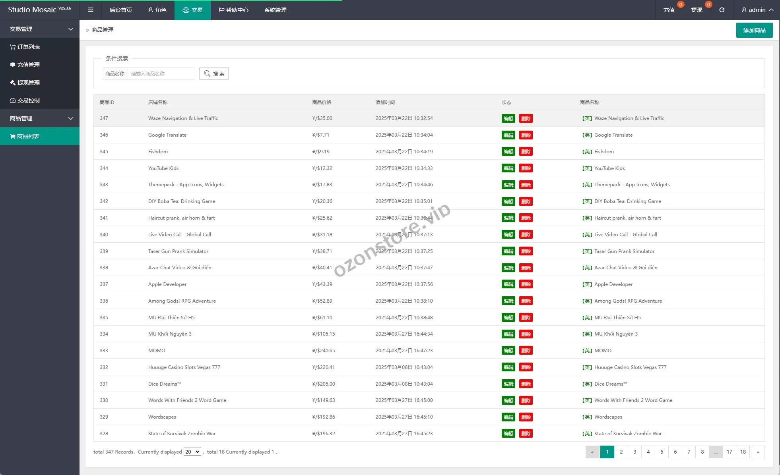Click the green edit button for Google Translate
The height and width of the screenshot is (475, 780).
click(x=508, y=135)
